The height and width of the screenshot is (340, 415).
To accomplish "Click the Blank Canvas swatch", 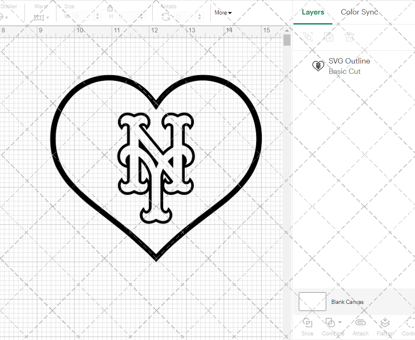I will [312, 302].
